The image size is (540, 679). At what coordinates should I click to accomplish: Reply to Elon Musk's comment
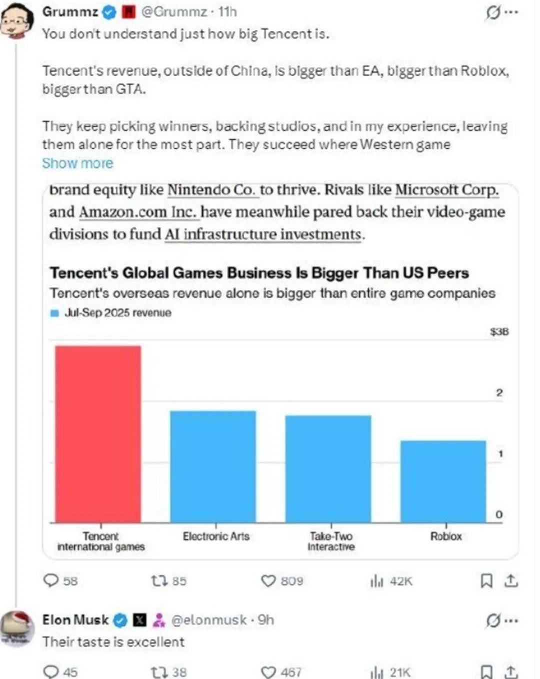51,672
